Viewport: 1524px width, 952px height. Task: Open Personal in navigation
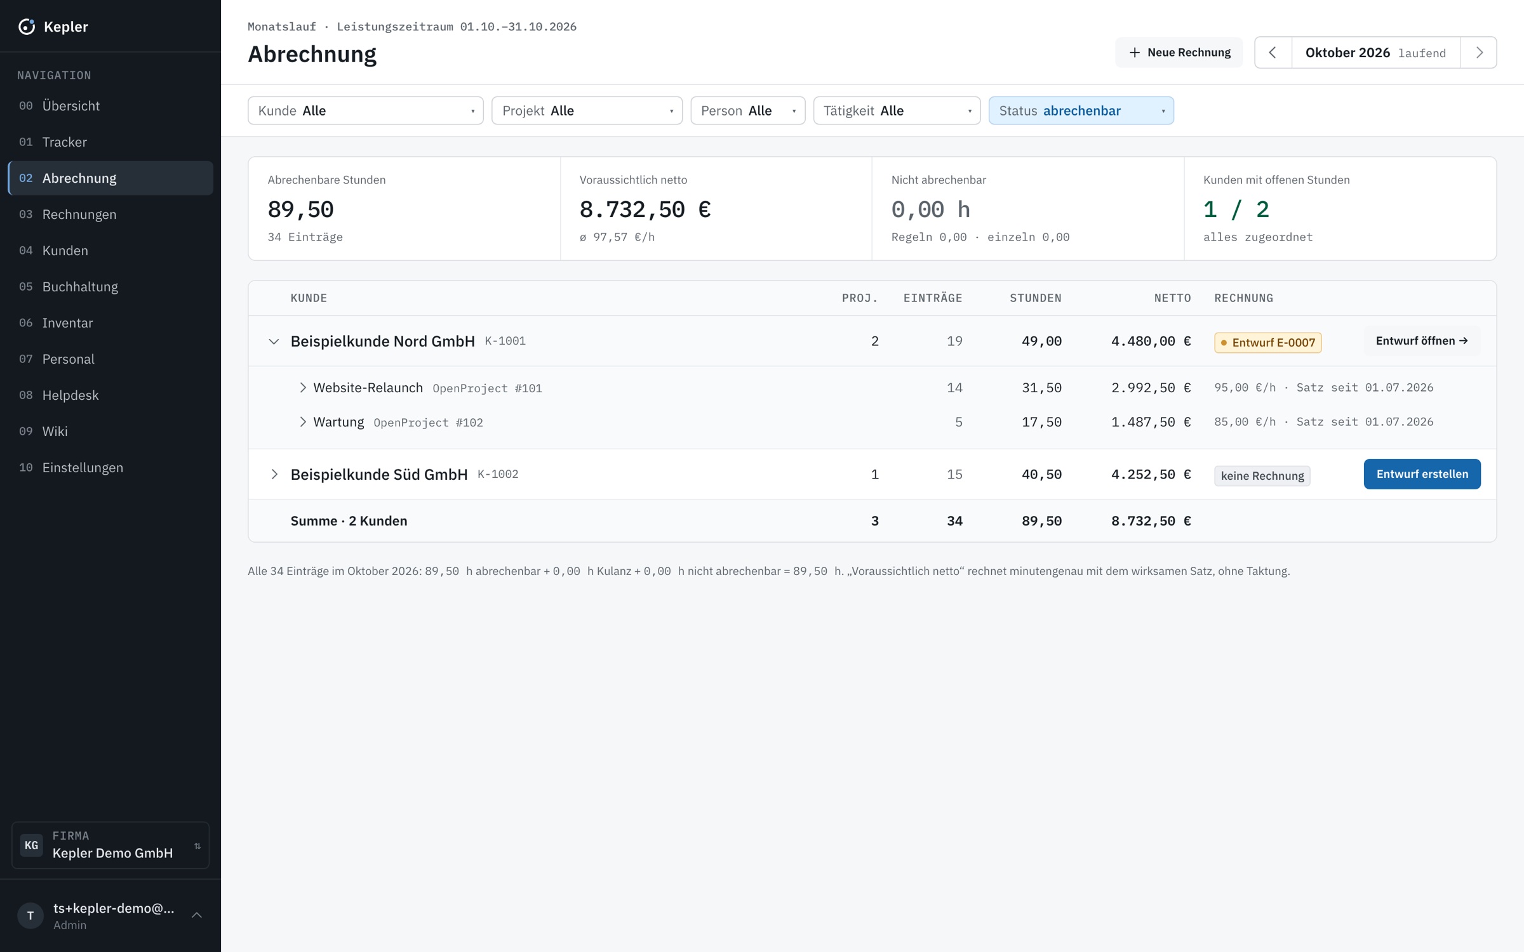point(110,359)
